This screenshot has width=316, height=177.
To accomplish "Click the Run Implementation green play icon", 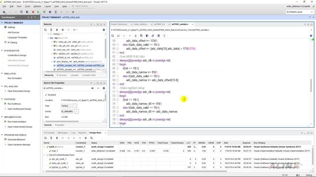I will [x=5, y=121].
